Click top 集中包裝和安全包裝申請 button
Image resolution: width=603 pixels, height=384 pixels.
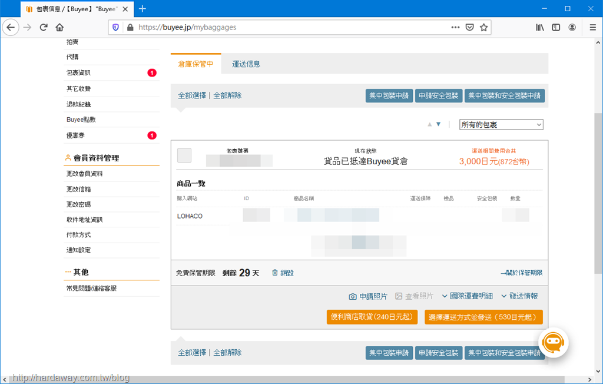504,96
